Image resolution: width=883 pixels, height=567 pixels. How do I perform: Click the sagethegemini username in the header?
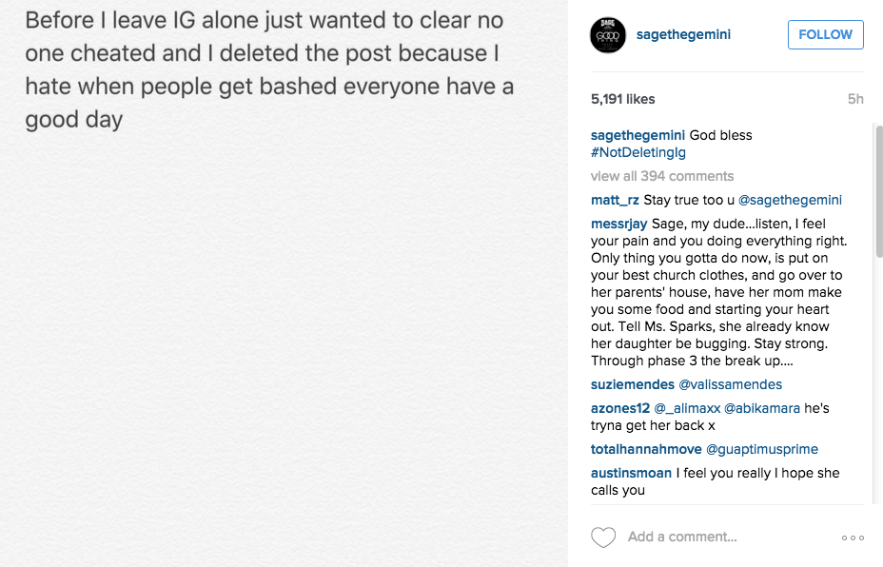pyautogui.click(x=683, y=35)
